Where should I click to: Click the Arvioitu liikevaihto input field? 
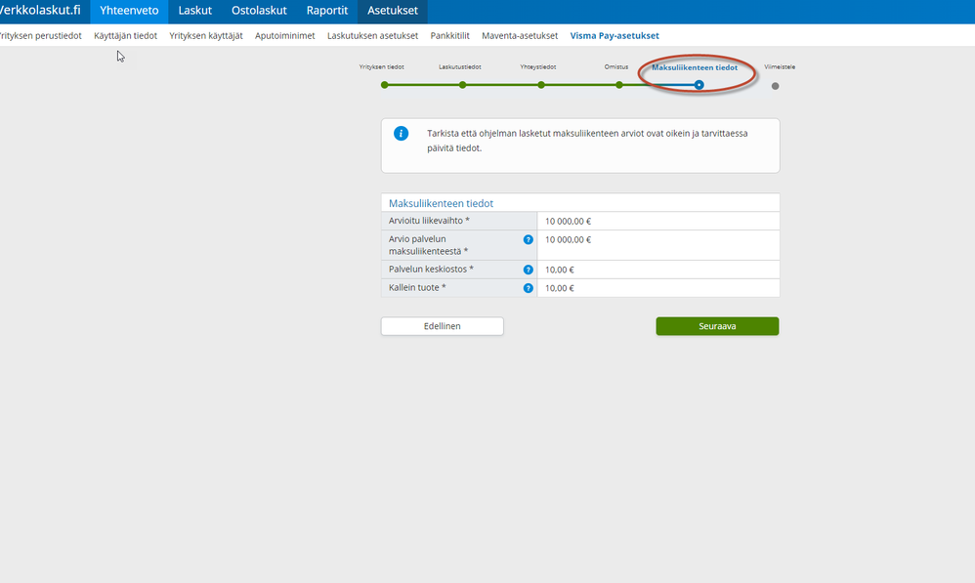pyautogui.click(x=657, y=222)
